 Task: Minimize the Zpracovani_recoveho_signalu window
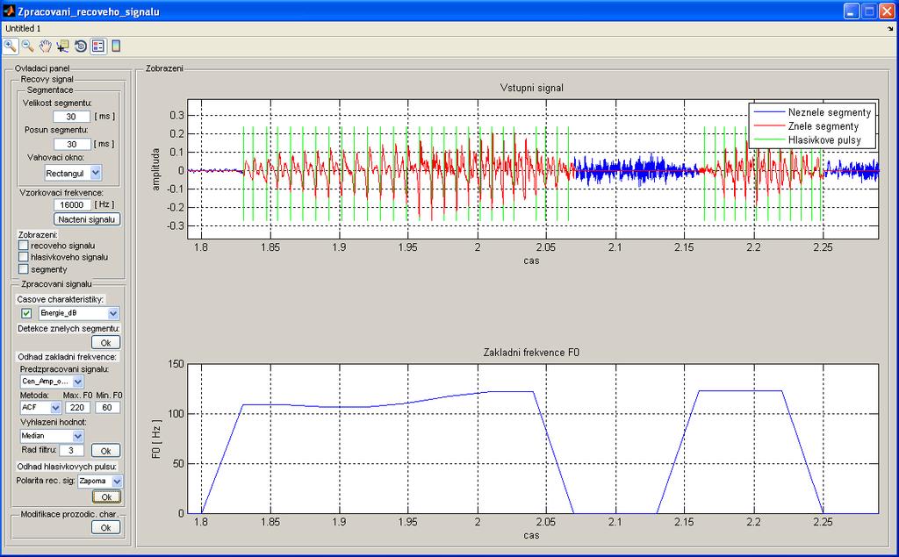click(x=852, y=11)
